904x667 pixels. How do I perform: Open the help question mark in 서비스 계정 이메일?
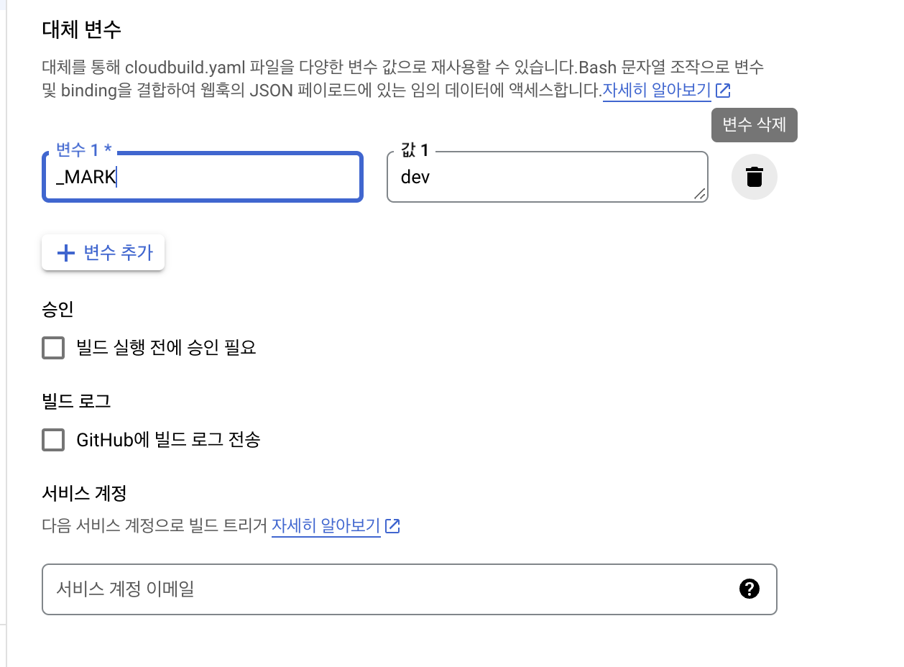749,589
